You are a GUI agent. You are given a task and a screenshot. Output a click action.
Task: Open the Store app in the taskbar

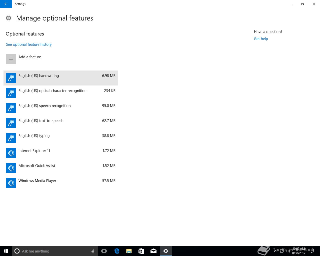(x=141, y=251)
